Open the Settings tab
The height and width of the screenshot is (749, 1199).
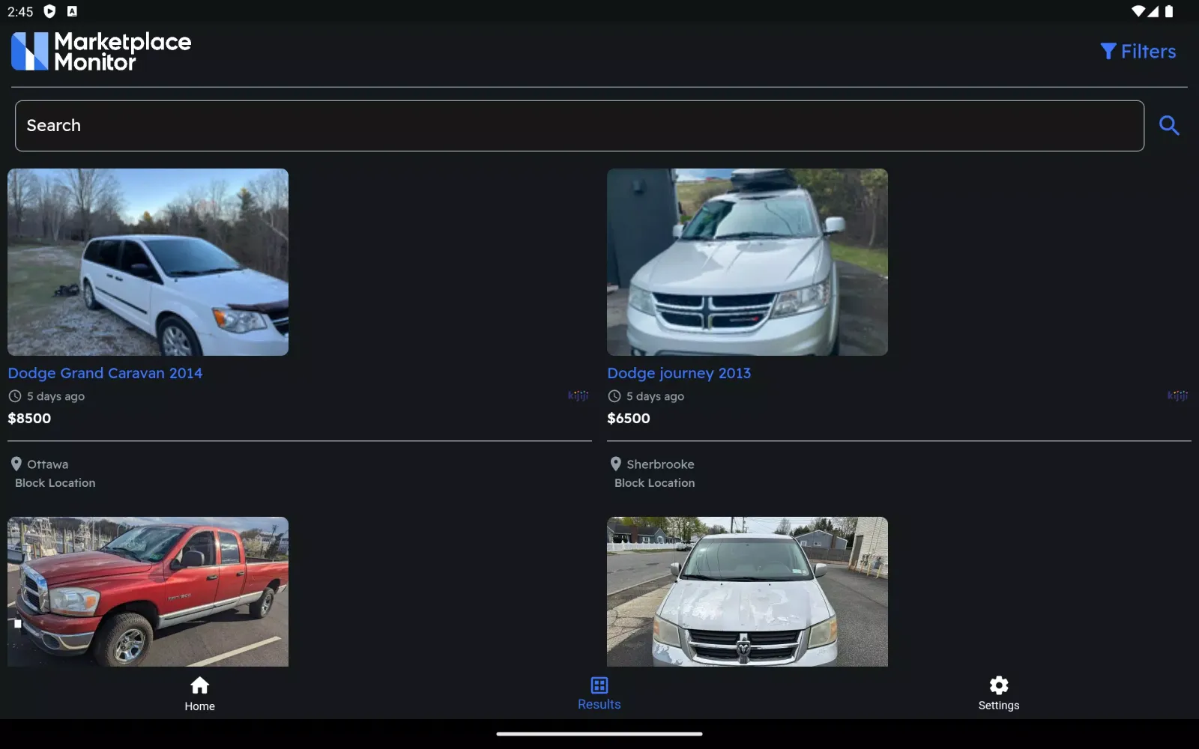pos(999,694)
